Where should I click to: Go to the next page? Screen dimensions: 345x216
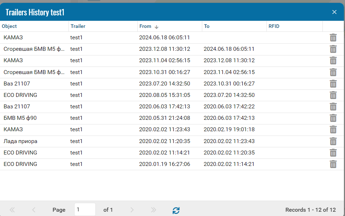pos(132,210)
